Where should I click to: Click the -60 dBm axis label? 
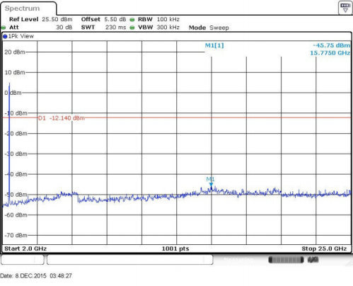[16, 215]
